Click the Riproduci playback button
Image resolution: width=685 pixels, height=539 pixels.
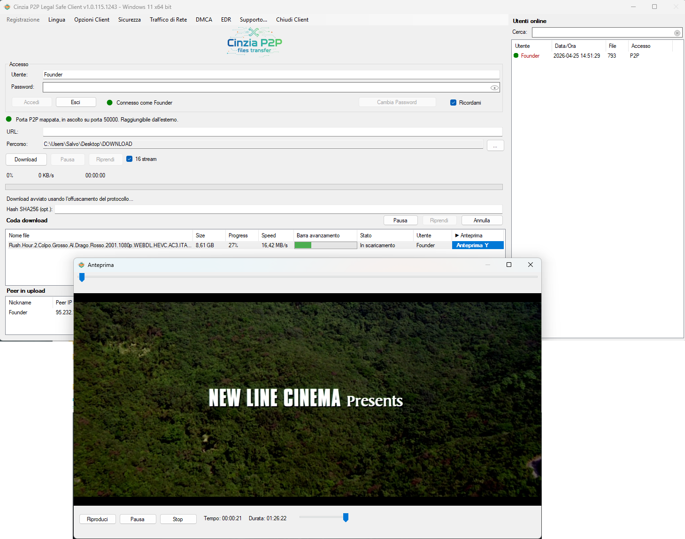pos(98,519)
